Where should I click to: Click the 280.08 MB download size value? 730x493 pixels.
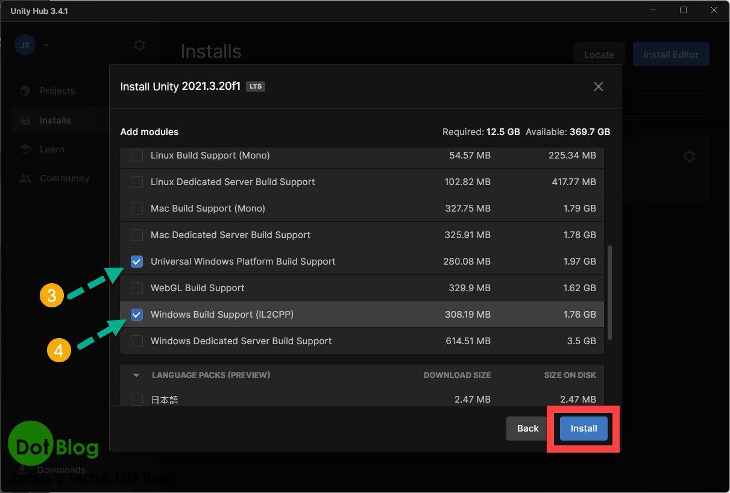(467, 262)
